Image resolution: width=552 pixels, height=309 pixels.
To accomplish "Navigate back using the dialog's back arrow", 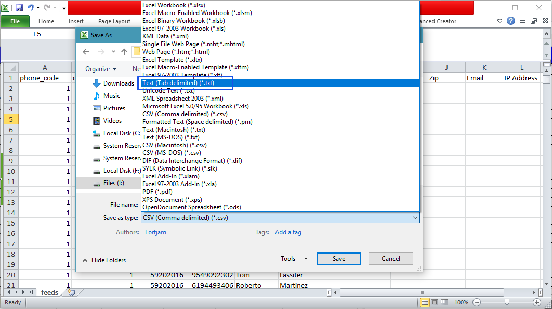I will tap(86, 52).
